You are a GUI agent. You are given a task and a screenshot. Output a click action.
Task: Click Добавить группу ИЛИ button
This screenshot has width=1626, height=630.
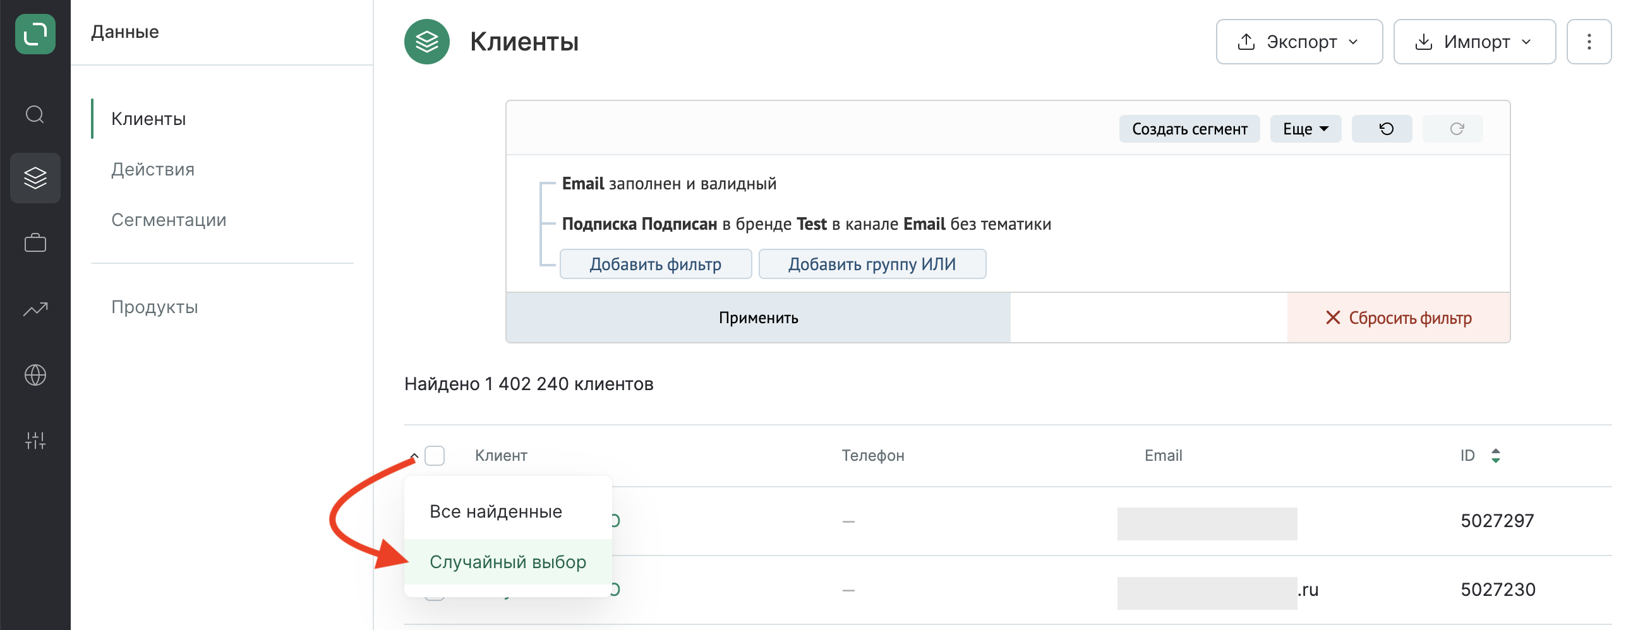(x=872, y=264)
